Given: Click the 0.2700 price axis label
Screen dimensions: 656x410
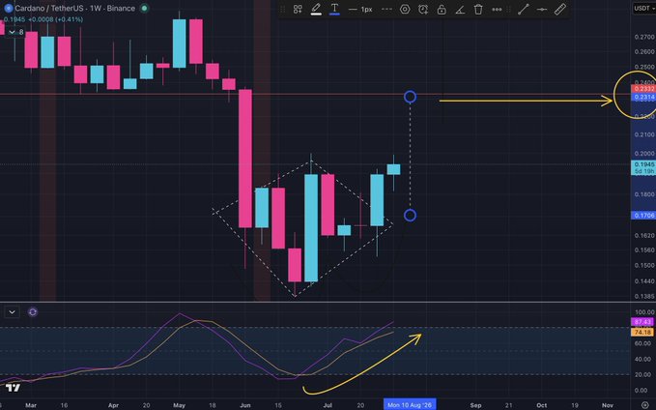Looking at the screenshot, I should (x=644, y=37).
